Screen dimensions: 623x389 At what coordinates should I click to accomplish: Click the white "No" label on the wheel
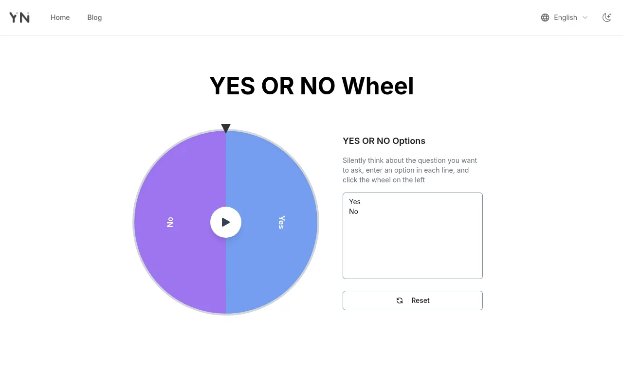point(170,222)
